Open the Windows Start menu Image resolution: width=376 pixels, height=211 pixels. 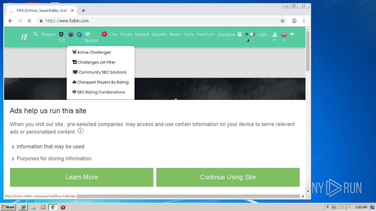click(8, 207)
